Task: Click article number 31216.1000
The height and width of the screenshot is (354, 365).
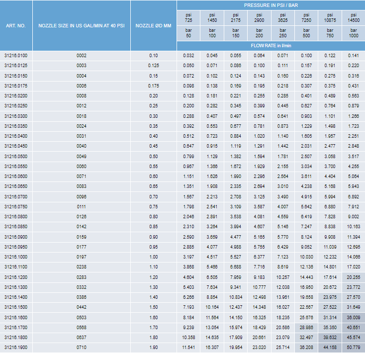Action: (16, 257)
